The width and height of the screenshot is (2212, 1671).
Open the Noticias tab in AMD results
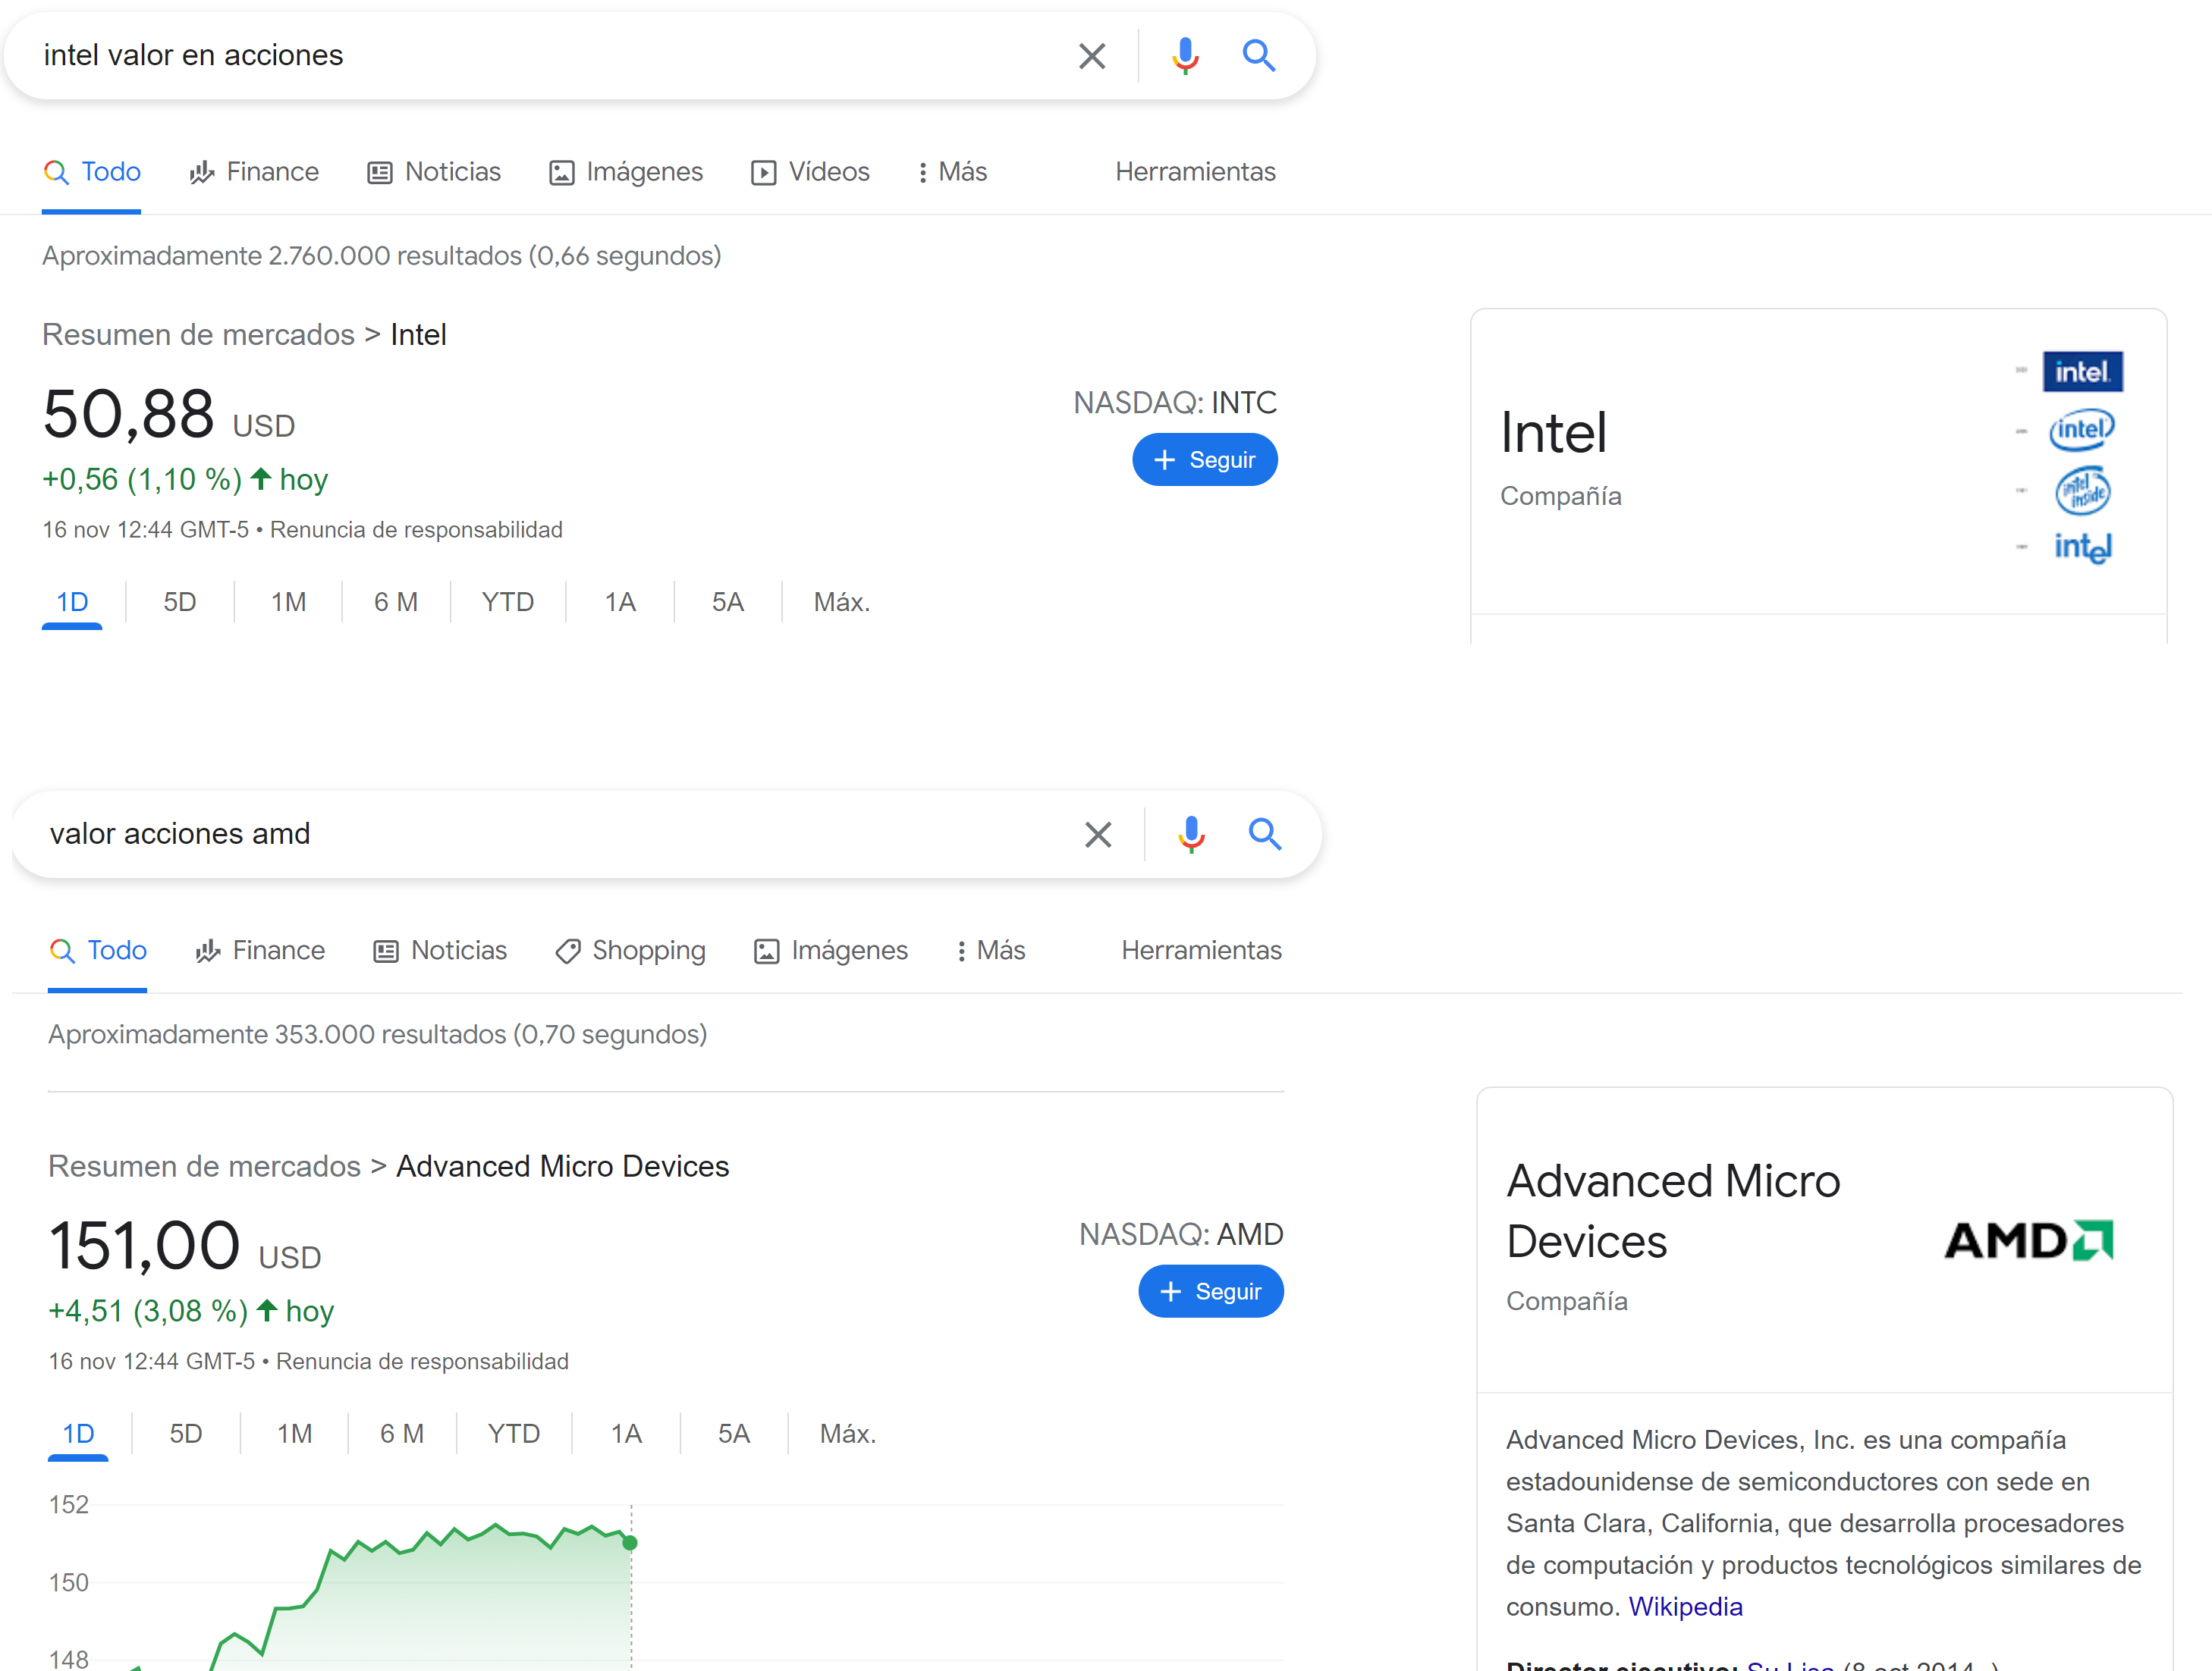pos(440,951)
